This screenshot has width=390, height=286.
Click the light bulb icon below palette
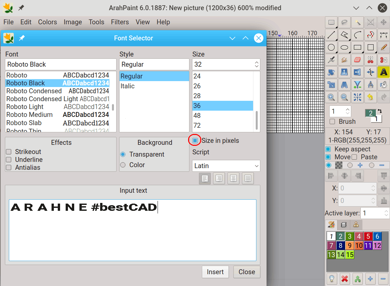pyautogui.click(x=332, y=279)
